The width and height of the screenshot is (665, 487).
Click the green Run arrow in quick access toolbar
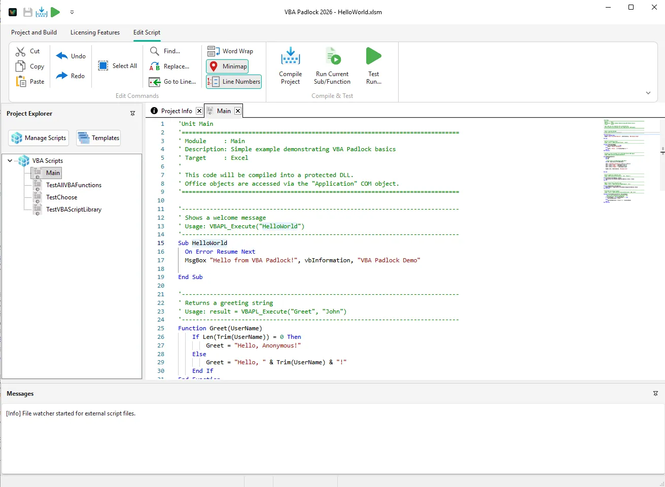[56, 12]
